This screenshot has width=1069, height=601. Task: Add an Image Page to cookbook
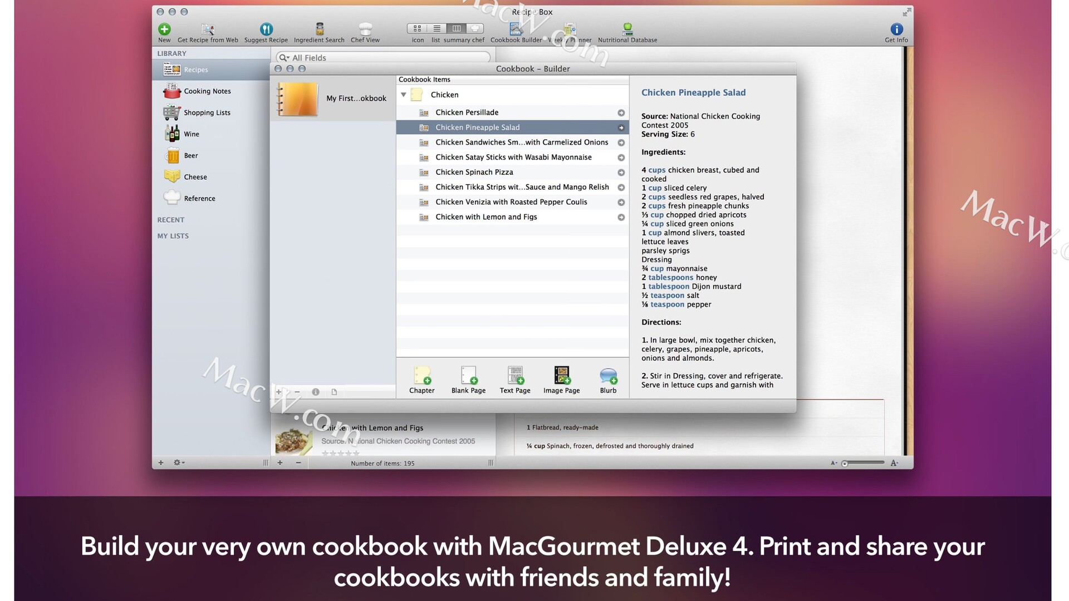[x=562, y=380]
